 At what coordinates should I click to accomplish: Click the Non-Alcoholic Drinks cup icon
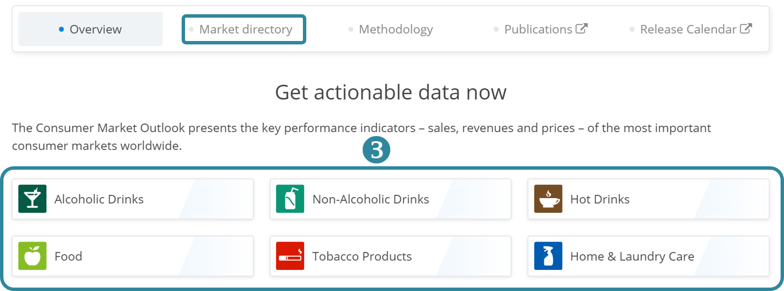coord(290,199)
